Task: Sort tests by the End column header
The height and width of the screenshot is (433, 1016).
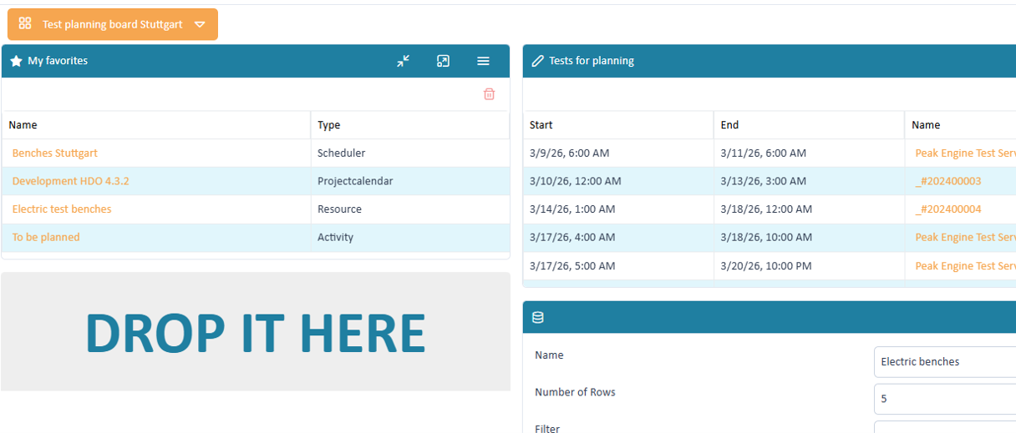Action: click(809, 125)
